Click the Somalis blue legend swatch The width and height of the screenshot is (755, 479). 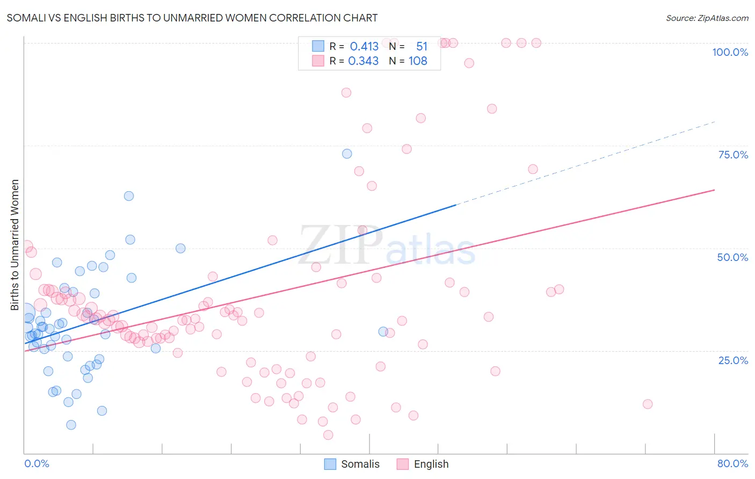point(330,464)
